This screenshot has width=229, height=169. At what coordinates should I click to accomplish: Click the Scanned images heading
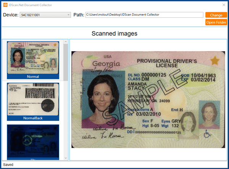tap(114, 34)
